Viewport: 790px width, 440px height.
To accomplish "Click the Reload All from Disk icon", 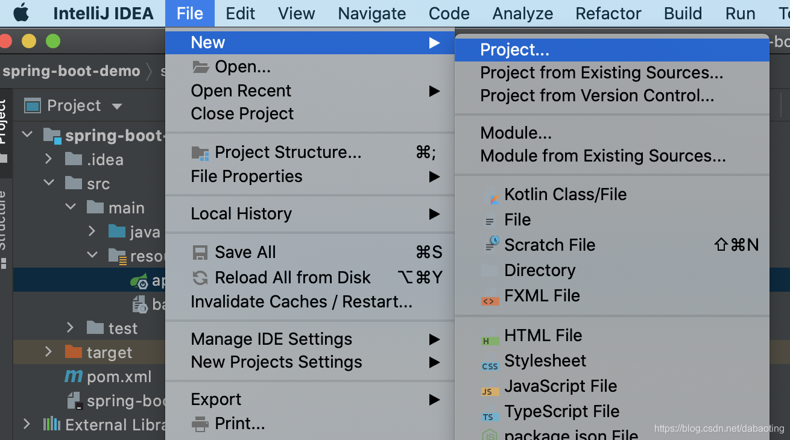I will coord(200,278).
